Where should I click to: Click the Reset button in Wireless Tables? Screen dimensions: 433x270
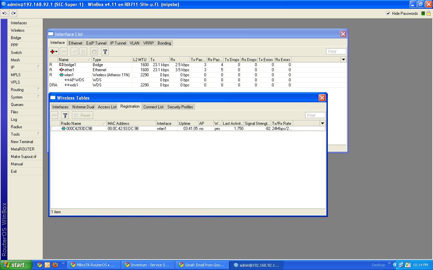click(83, 115)
